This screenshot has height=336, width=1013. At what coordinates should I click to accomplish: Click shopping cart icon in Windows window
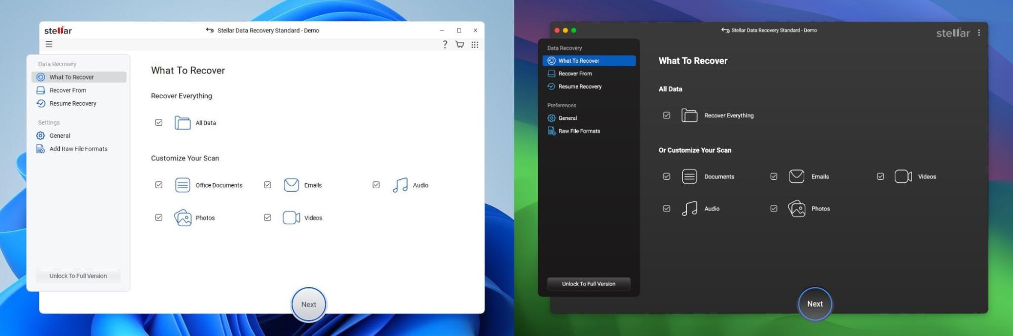pos(460,45)
